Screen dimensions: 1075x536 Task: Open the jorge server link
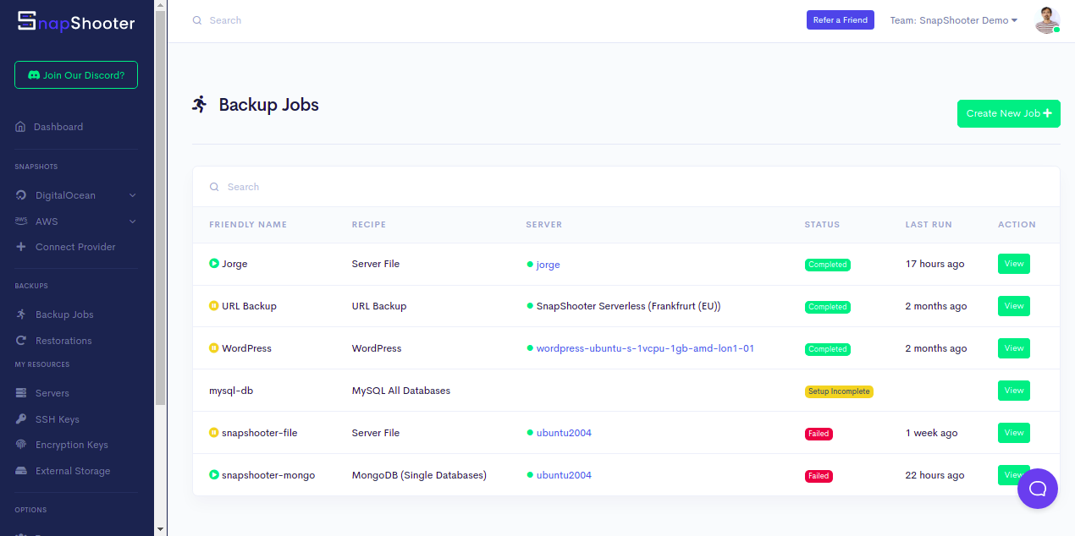click(x=548, y=265)
